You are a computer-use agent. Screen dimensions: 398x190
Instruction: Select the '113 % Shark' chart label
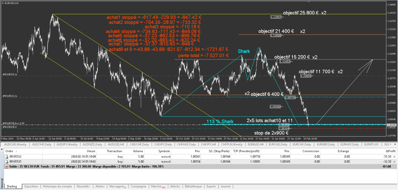[x=220, y=122]
